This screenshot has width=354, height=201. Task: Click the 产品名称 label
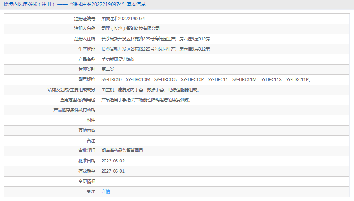[x=87, y=59]
